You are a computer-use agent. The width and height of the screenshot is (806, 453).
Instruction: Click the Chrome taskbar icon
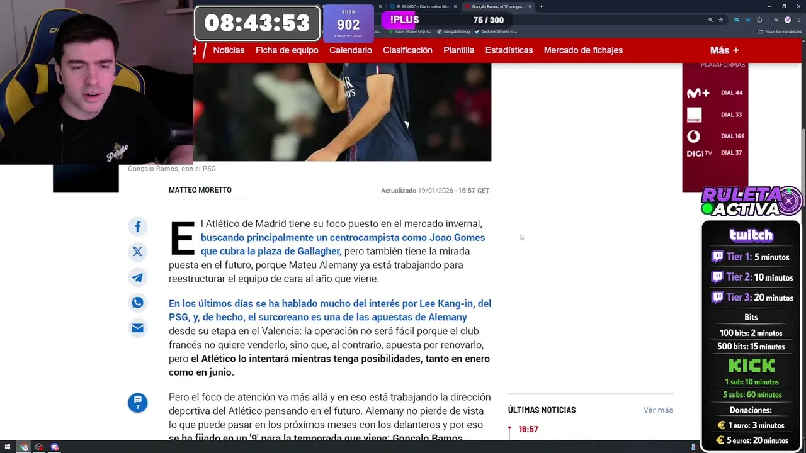click(24, 447)
